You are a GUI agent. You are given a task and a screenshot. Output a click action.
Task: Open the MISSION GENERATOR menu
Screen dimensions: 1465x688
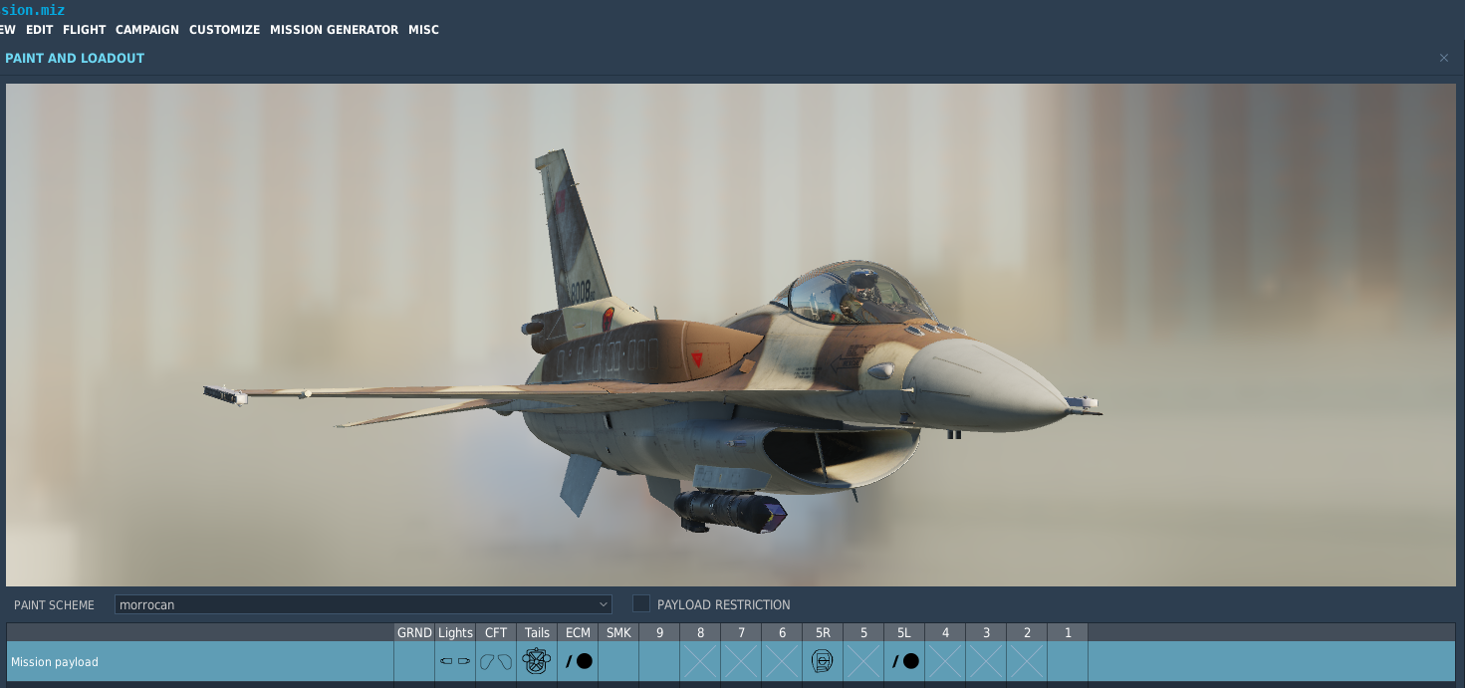334,29
